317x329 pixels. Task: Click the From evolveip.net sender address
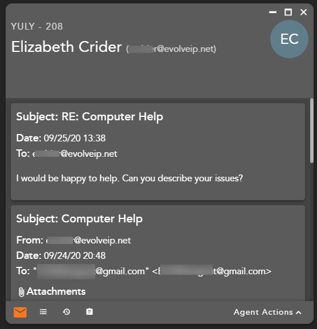pos(88,241)
